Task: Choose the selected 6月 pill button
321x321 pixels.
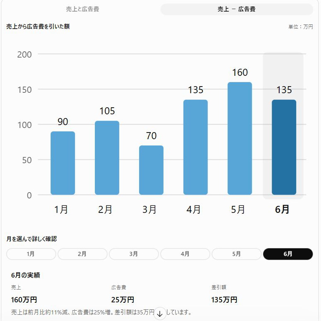Action: pos(288,254)
